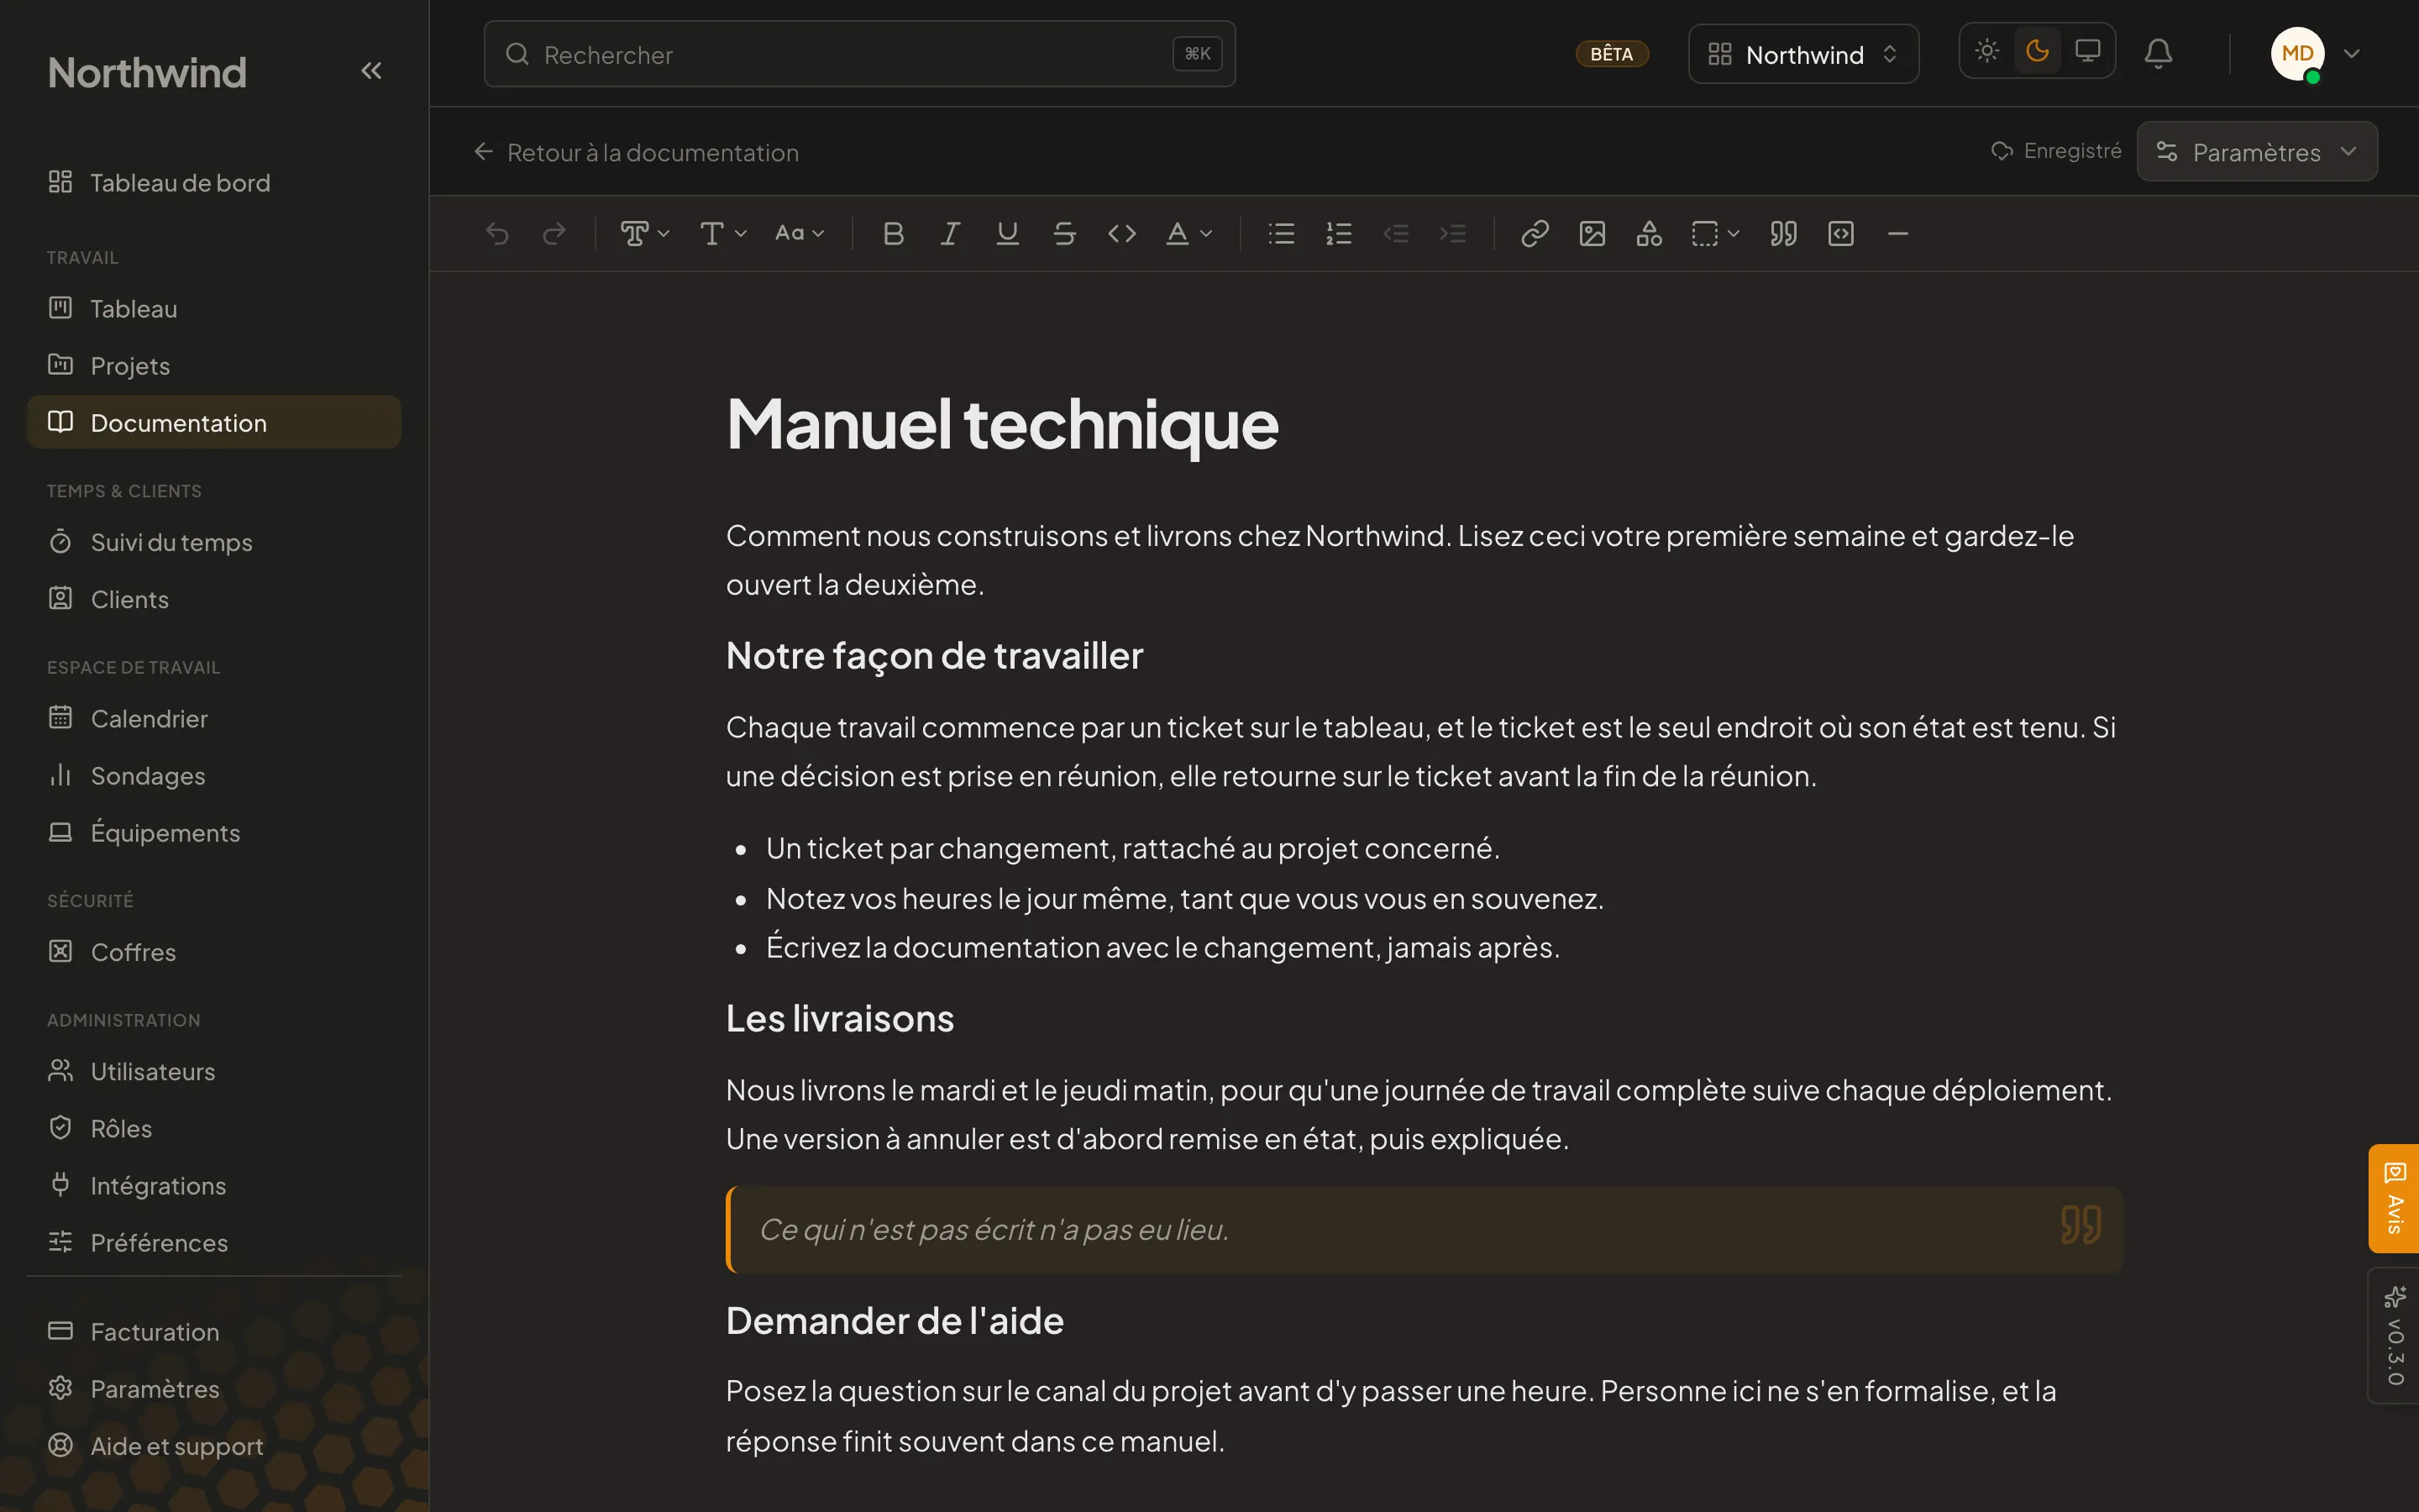Open Intégrations in the administration section

point(213,1186)
